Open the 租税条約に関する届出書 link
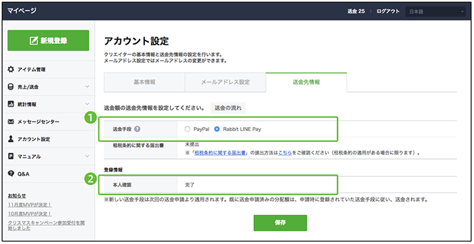474x244 pixels. tap(220, 153)
